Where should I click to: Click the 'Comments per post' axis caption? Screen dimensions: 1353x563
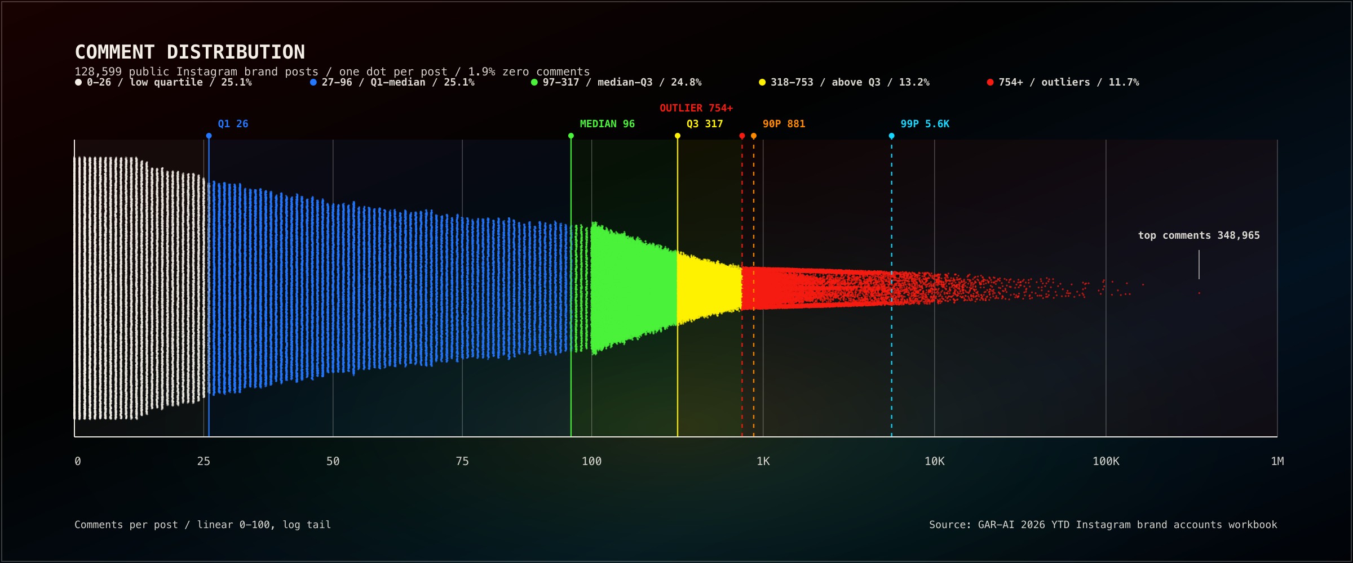(x=202, y=525)
